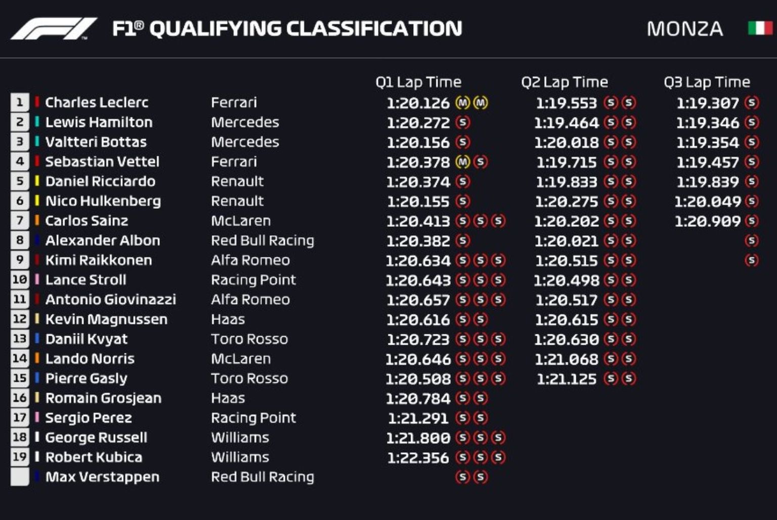Click the MONZA circuit title
Viewport: 777px width, 520px height.
point(684,29)
